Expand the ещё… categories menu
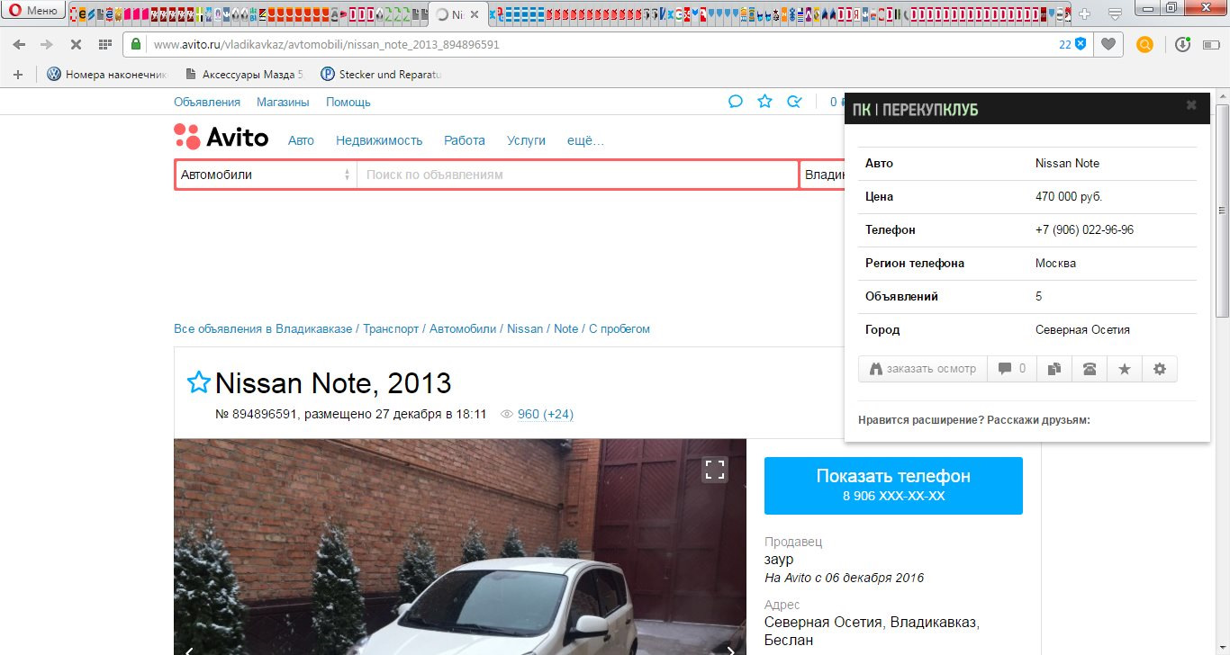Viewport: 1230px width, 655px height. click(585, 140)
